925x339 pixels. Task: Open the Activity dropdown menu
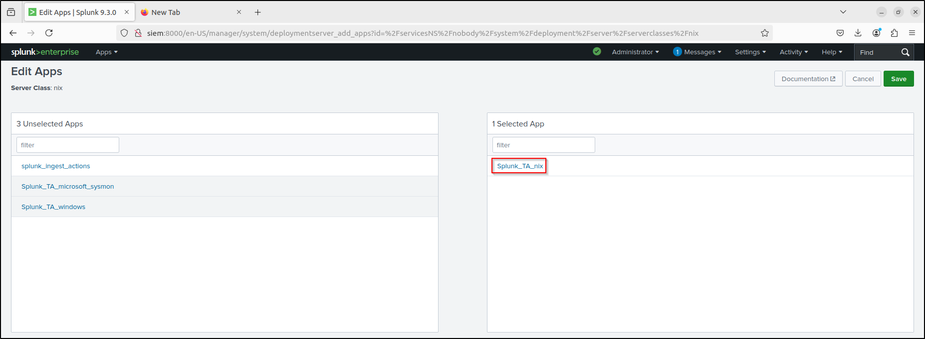point(794,52)
